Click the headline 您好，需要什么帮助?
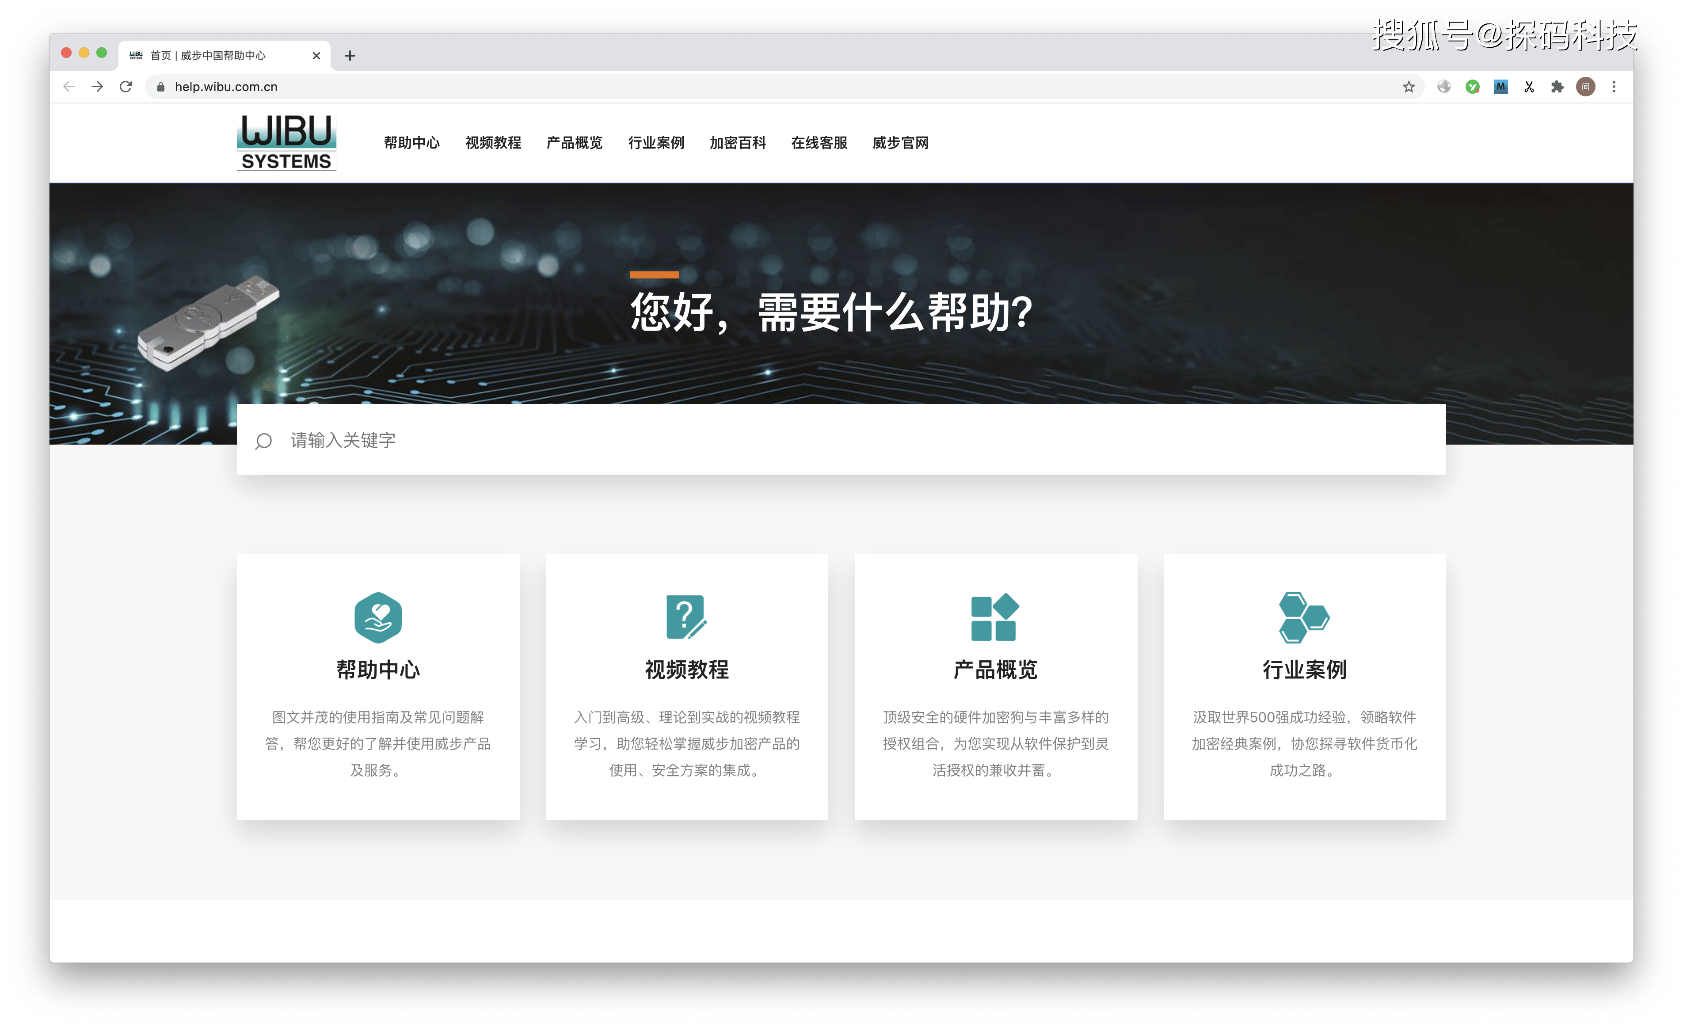 830,313
